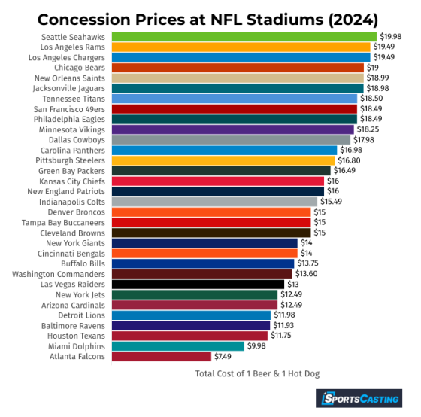Select the Dallas Cowboys label
Viewport: 421px width, 417px height.
tap(77, 140)
